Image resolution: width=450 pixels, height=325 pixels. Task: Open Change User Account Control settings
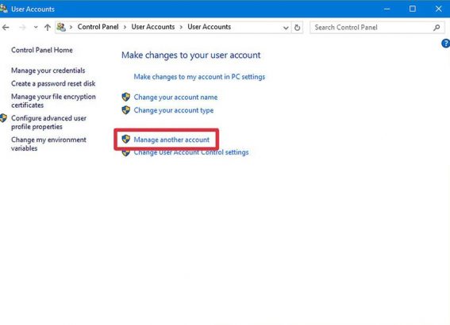pos(191,152)
